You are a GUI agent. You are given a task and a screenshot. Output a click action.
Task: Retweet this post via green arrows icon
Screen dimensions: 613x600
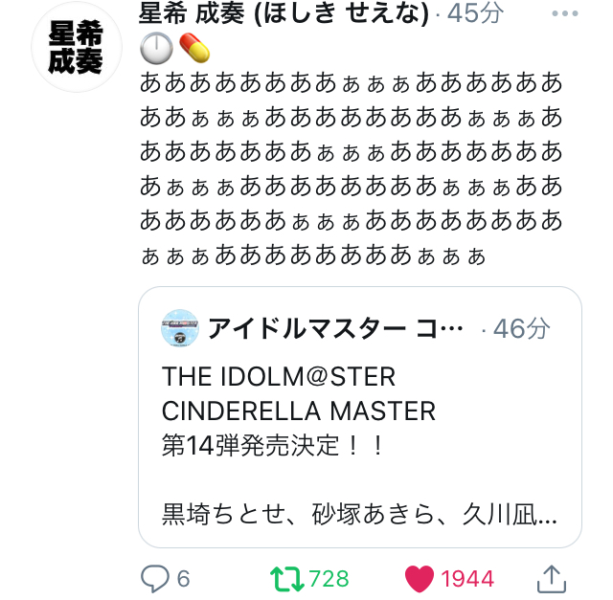click(284, 578)
